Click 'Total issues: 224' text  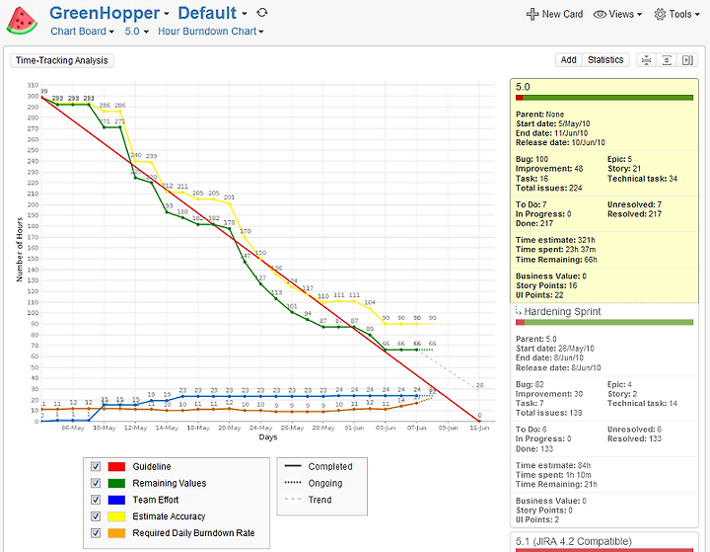pyautogui.click(x=549, y=188)
